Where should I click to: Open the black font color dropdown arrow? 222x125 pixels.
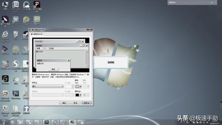pos(80,95)
